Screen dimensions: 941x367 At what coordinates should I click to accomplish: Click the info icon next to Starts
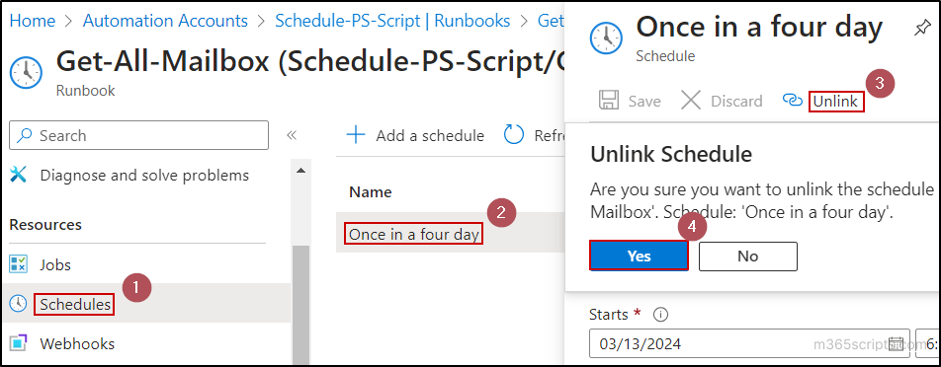tap(660, 315)
